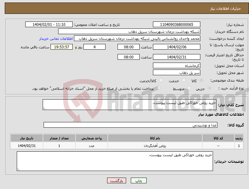Click the نام کالا column header

click(155, 138)
